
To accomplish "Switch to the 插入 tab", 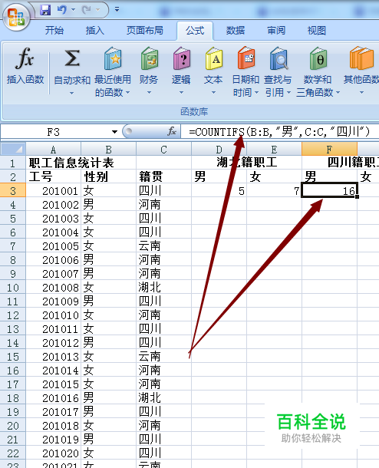I will pos(95,31).
